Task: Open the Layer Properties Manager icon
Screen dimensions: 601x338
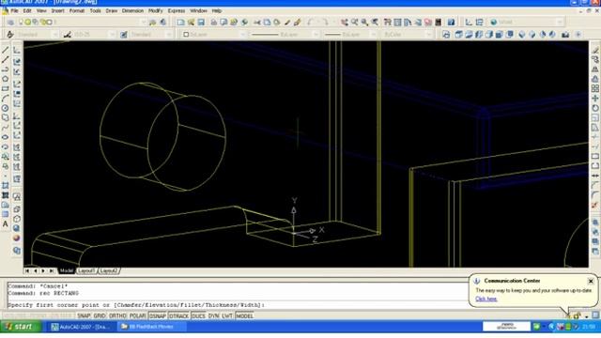Action: pyautogui.click(x=10, y=23)
